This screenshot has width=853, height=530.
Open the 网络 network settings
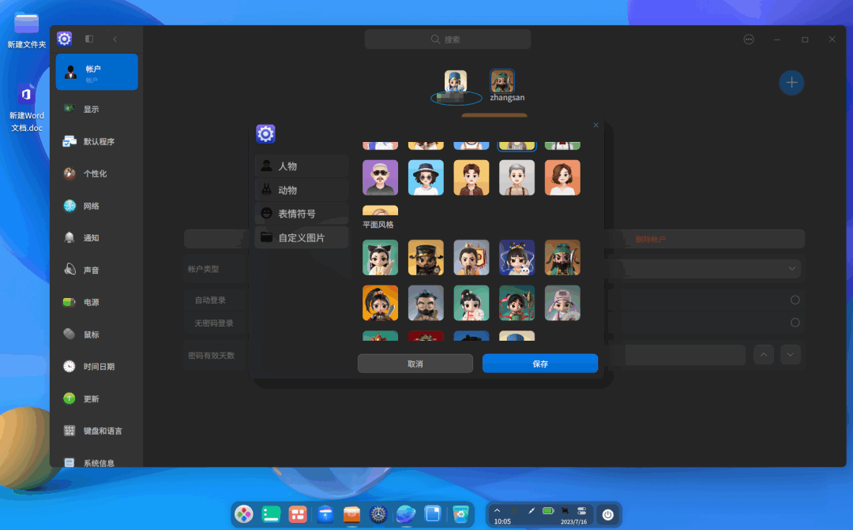click(x=97, y=206)
